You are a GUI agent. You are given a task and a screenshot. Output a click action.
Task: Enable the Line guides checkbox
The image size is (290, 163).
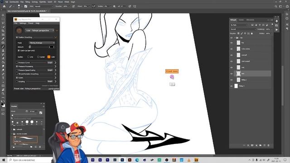click(x=29, y=57)
